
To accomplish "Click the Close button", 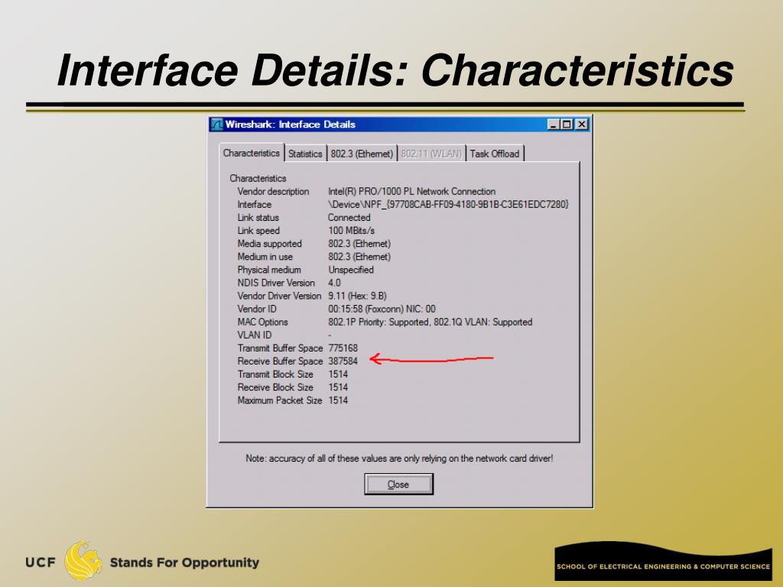I will tap(398, 484).
